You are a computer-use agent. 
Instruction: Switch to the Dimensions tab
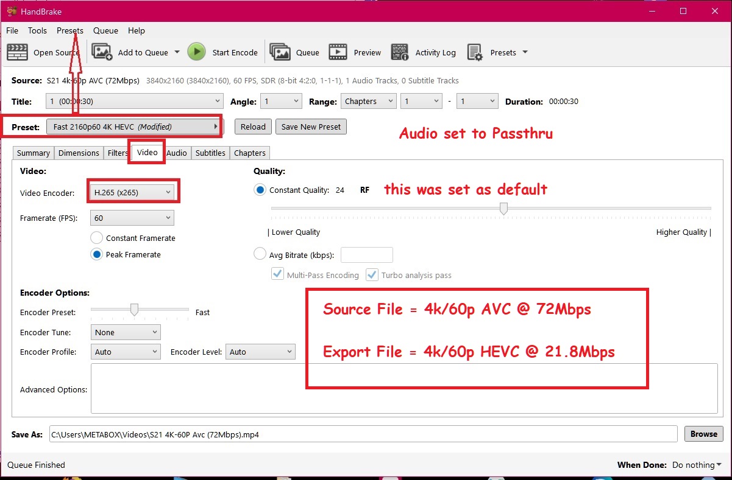pos(79,153)
